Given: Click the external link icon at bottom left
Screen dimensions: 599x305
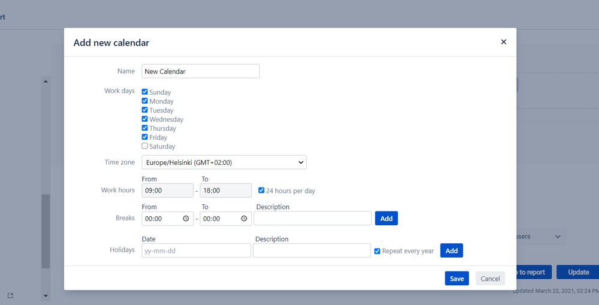Looking at the screenshot, I should point(10,295).
